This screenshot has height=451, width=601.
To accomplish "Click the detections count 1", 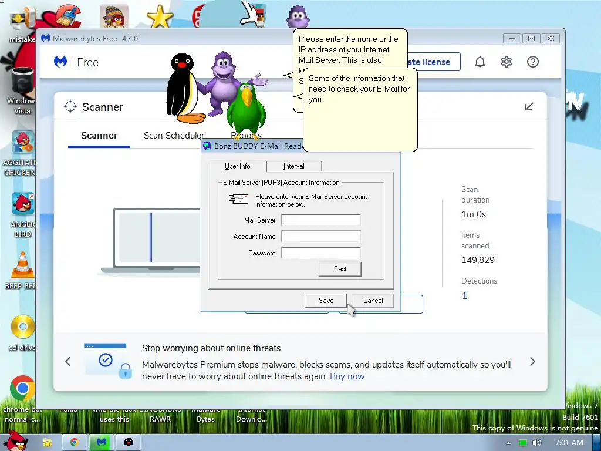I will click(465, 296).
